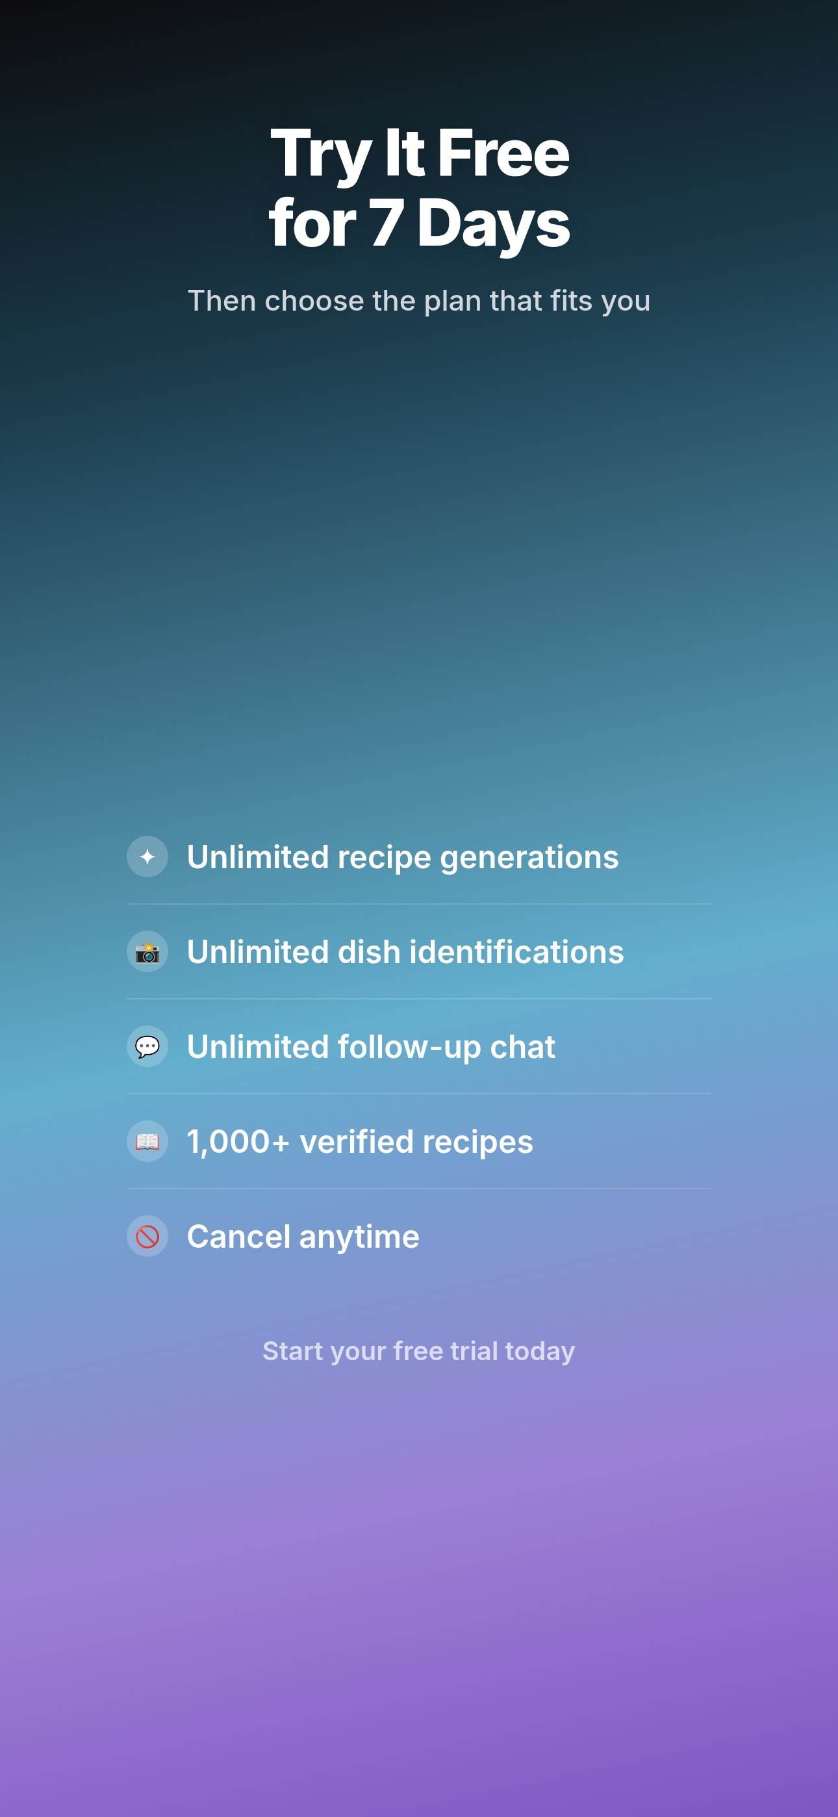Click the sparkle icon beside recipe generations
838x1817 pixels.
147,857
